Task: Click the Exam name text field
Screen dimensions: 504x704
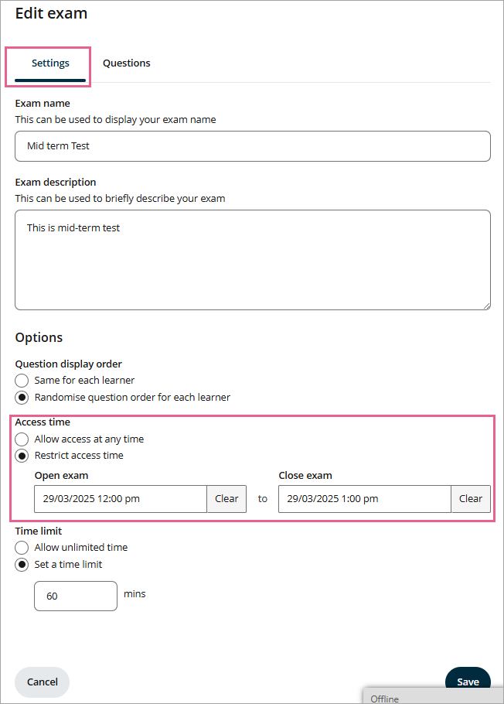Action: (x=253, y=145)
